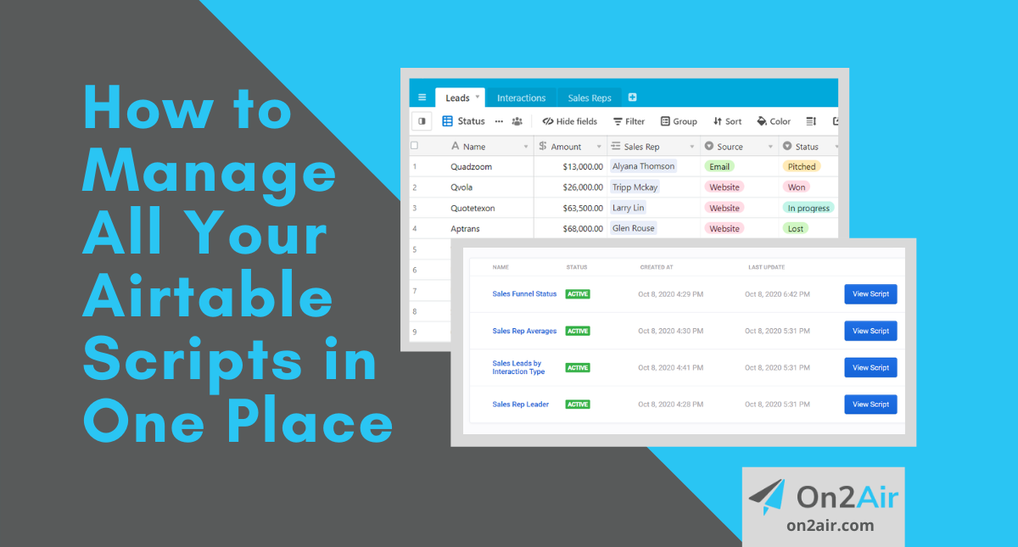The height and width of the screenshot is (547, 1018).
Task: Open the Name column dropdown
Action: click(x=526, y=145)
